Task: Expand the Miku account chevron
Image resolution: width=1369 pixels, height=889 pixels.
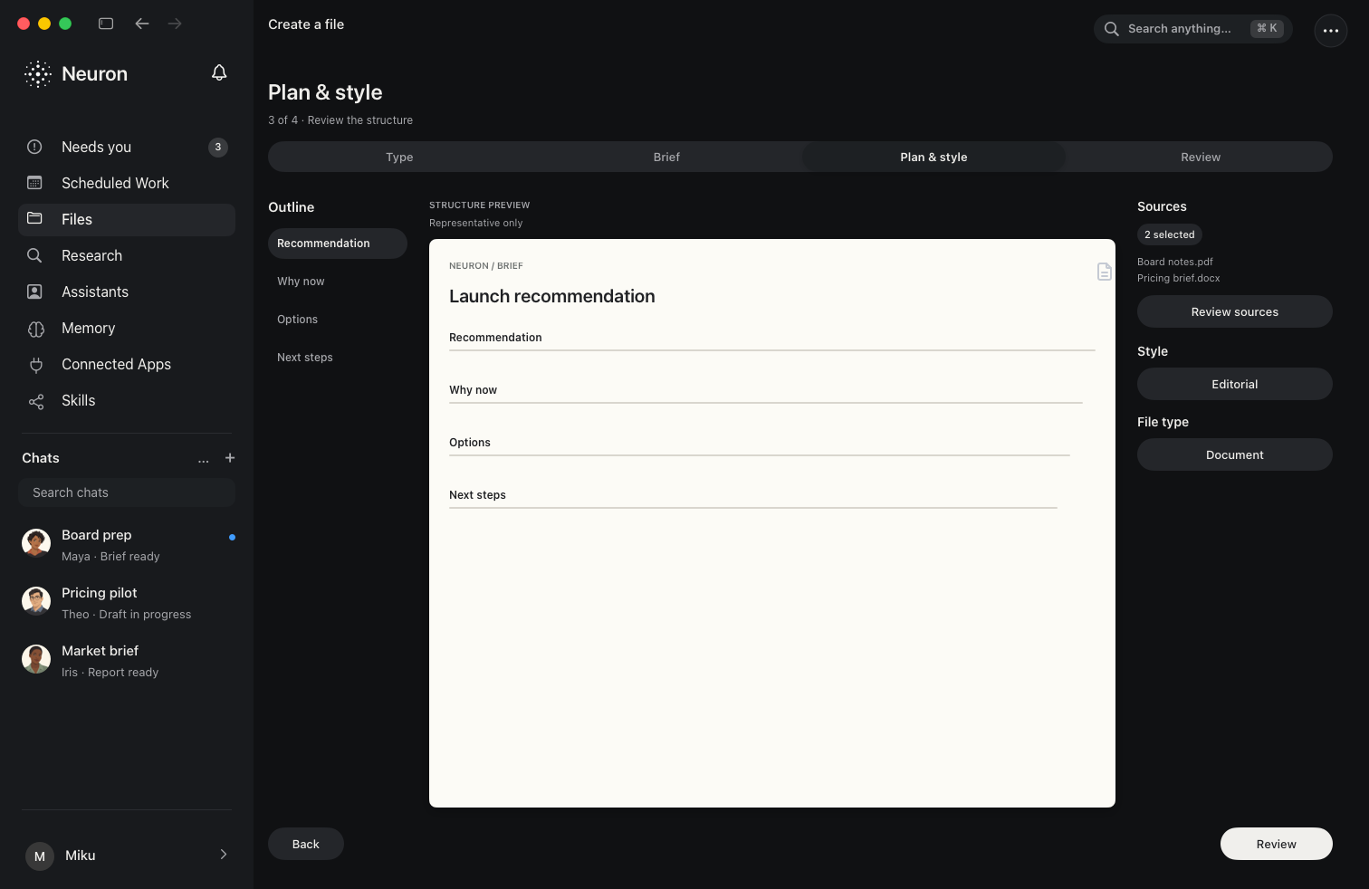Action: tap(224, 855)
